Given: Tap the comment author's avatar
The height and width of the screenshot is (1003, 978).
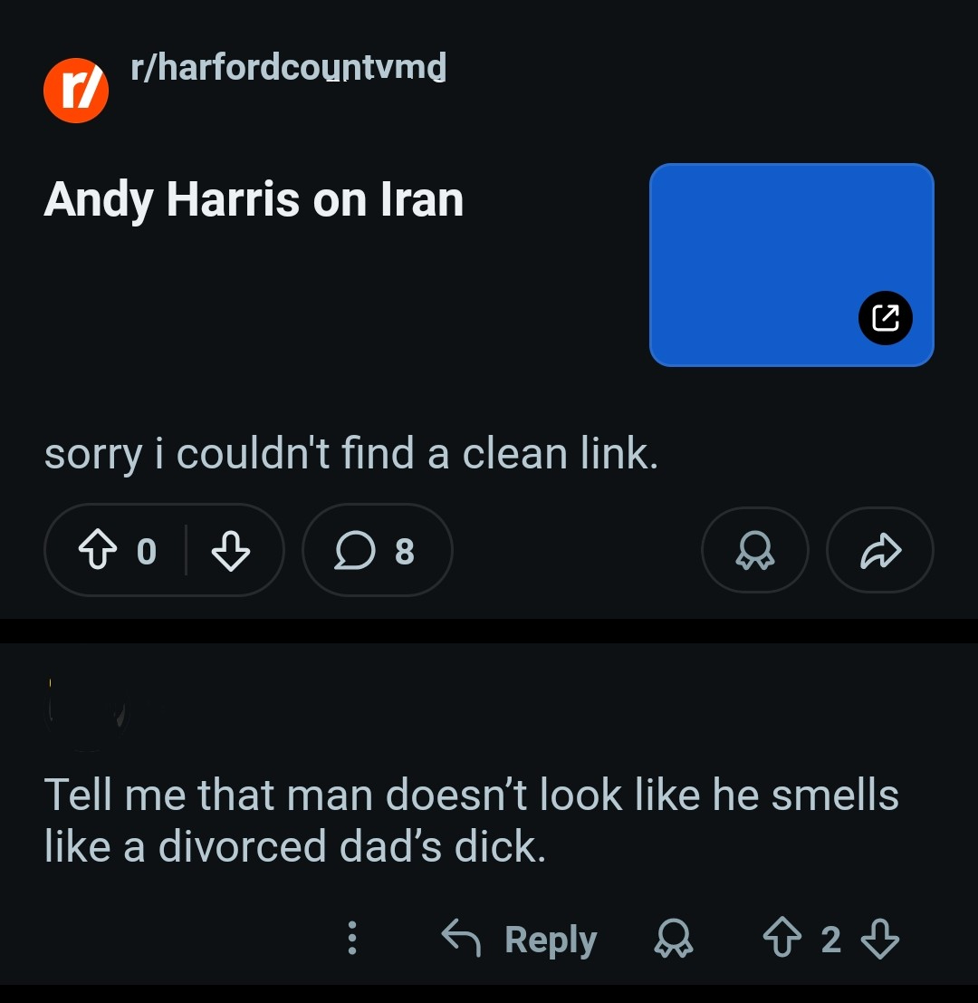Looking at the screenshot, I should click(86, 716).
